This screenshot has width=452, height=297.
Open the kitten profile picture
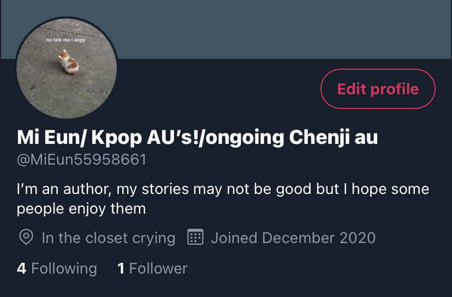click(x=67, y=68)
